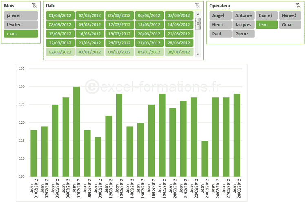Screen dimensions: 305x202
Task: Select faded date 06/01/2012 in the slicer
Action: pos(179,52)
